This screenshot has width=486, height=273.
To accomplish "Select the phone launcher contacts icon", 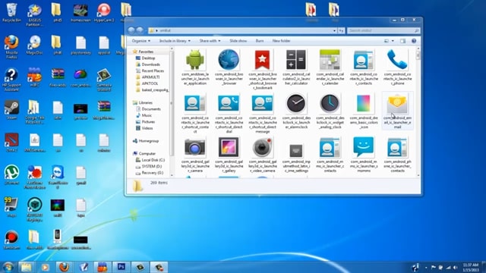I will pos(397,147).
